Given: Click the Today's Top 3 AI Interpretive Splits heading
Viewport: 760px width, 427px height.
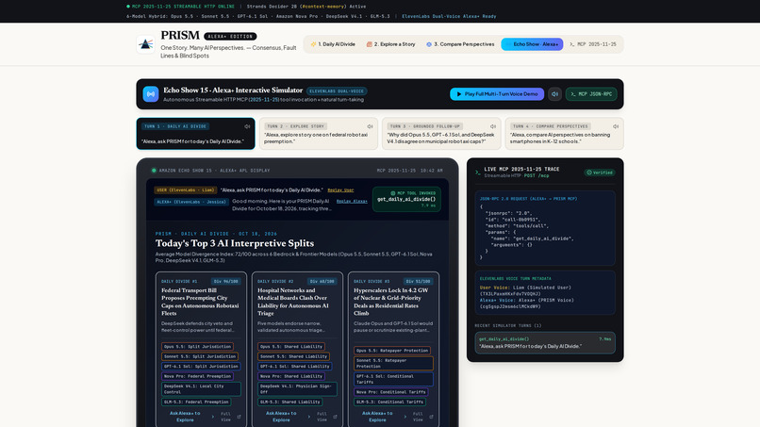Looking at the screenshot, I should coord(235,243).
